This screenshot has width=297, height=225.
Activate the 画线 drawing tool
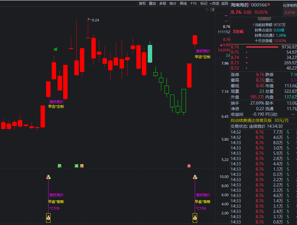coord(183,4)
